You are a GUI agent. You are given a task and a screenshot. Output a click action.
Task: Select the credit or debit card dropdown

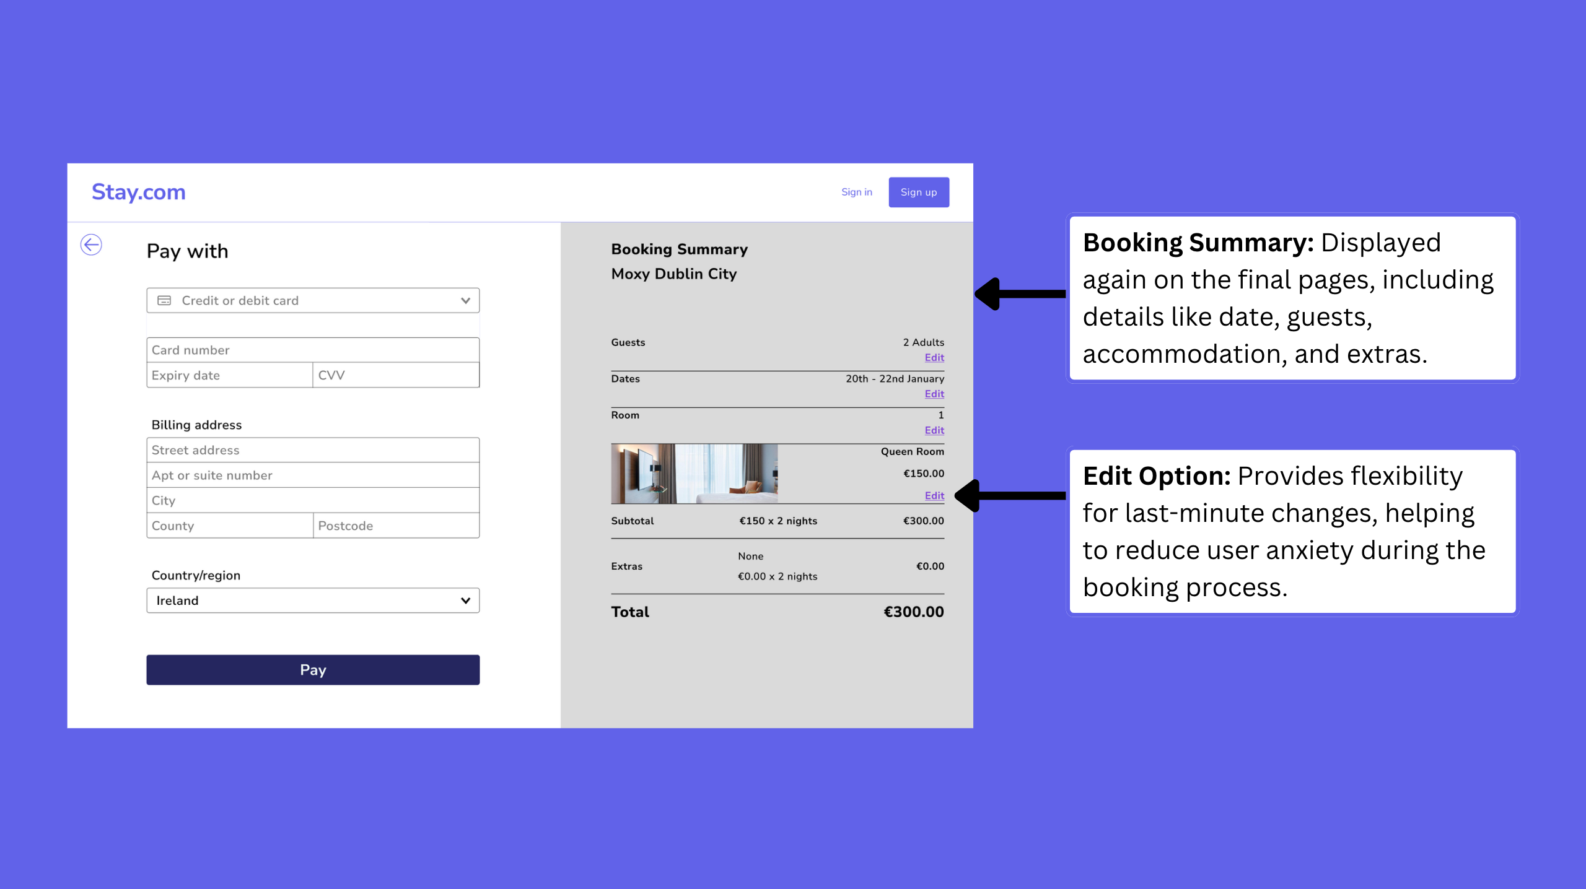tap(313, 300)
